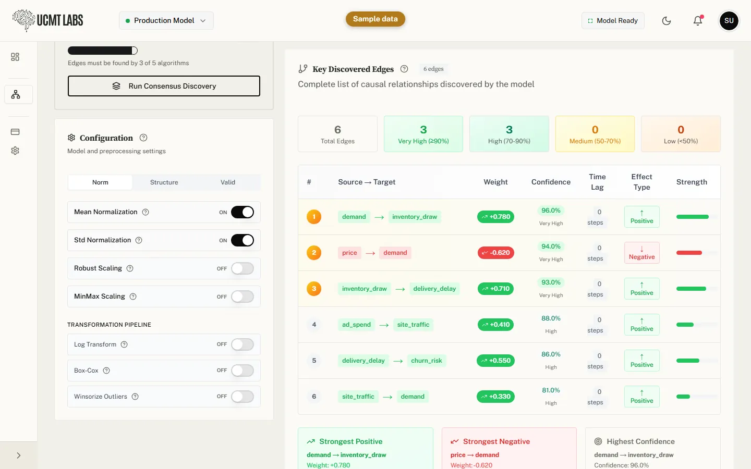This screenshot has height=469, width=751.
Task: Switch to the Structure tab
Action: (x=164, y=182)
